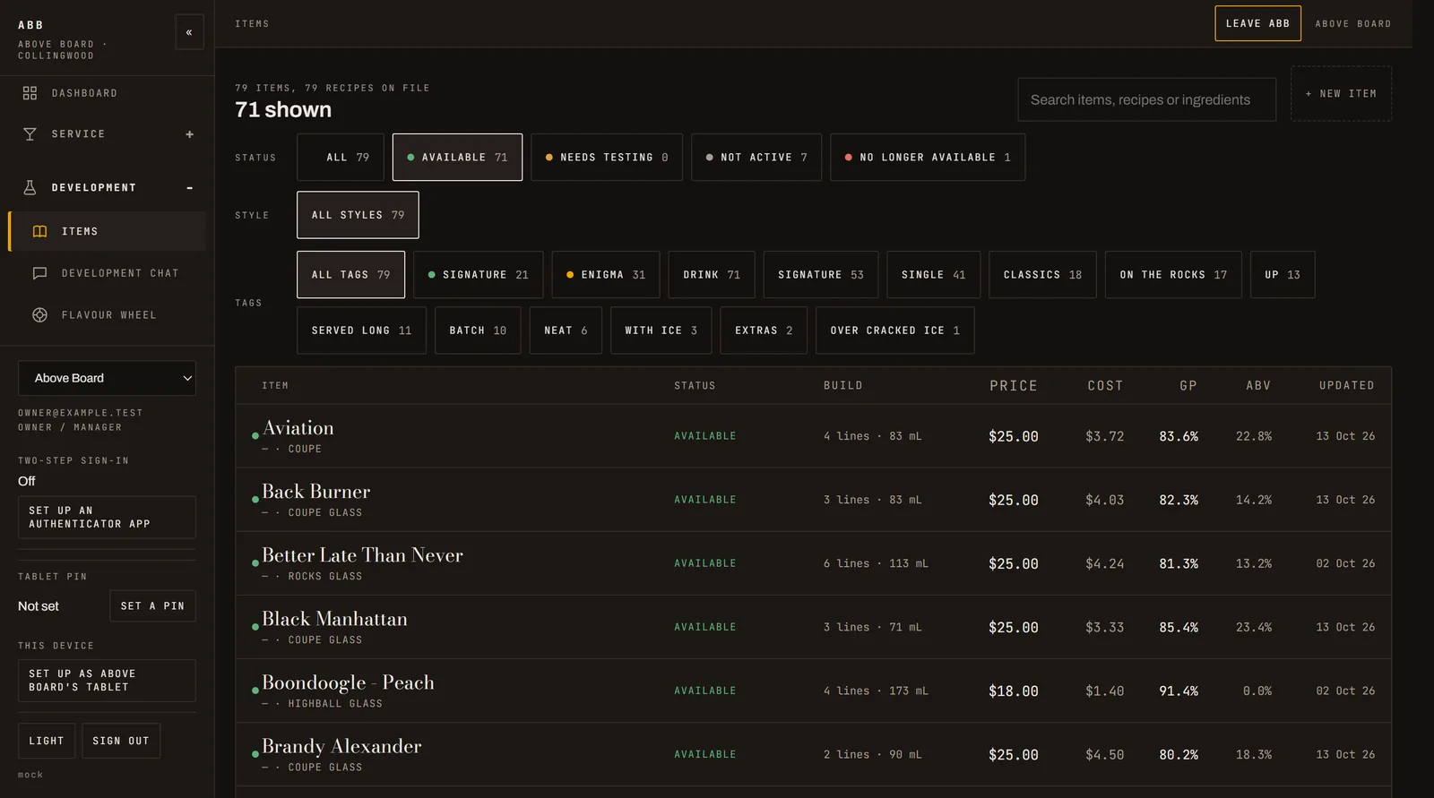Filter by Classics 18 tag
This screenshot has height=798, width=1434.
(x=1042, y=275)
